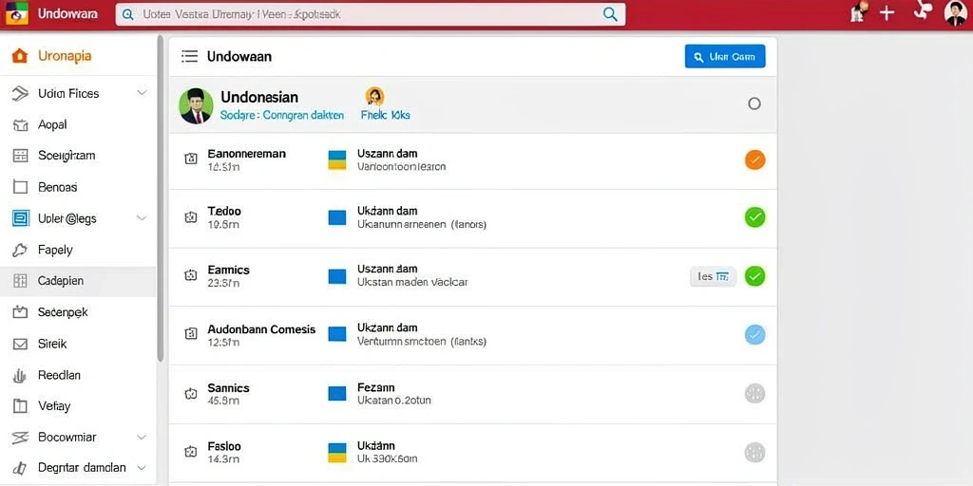
Task: Toggle the green check on Tedoo row
Action: coord(754,217)
